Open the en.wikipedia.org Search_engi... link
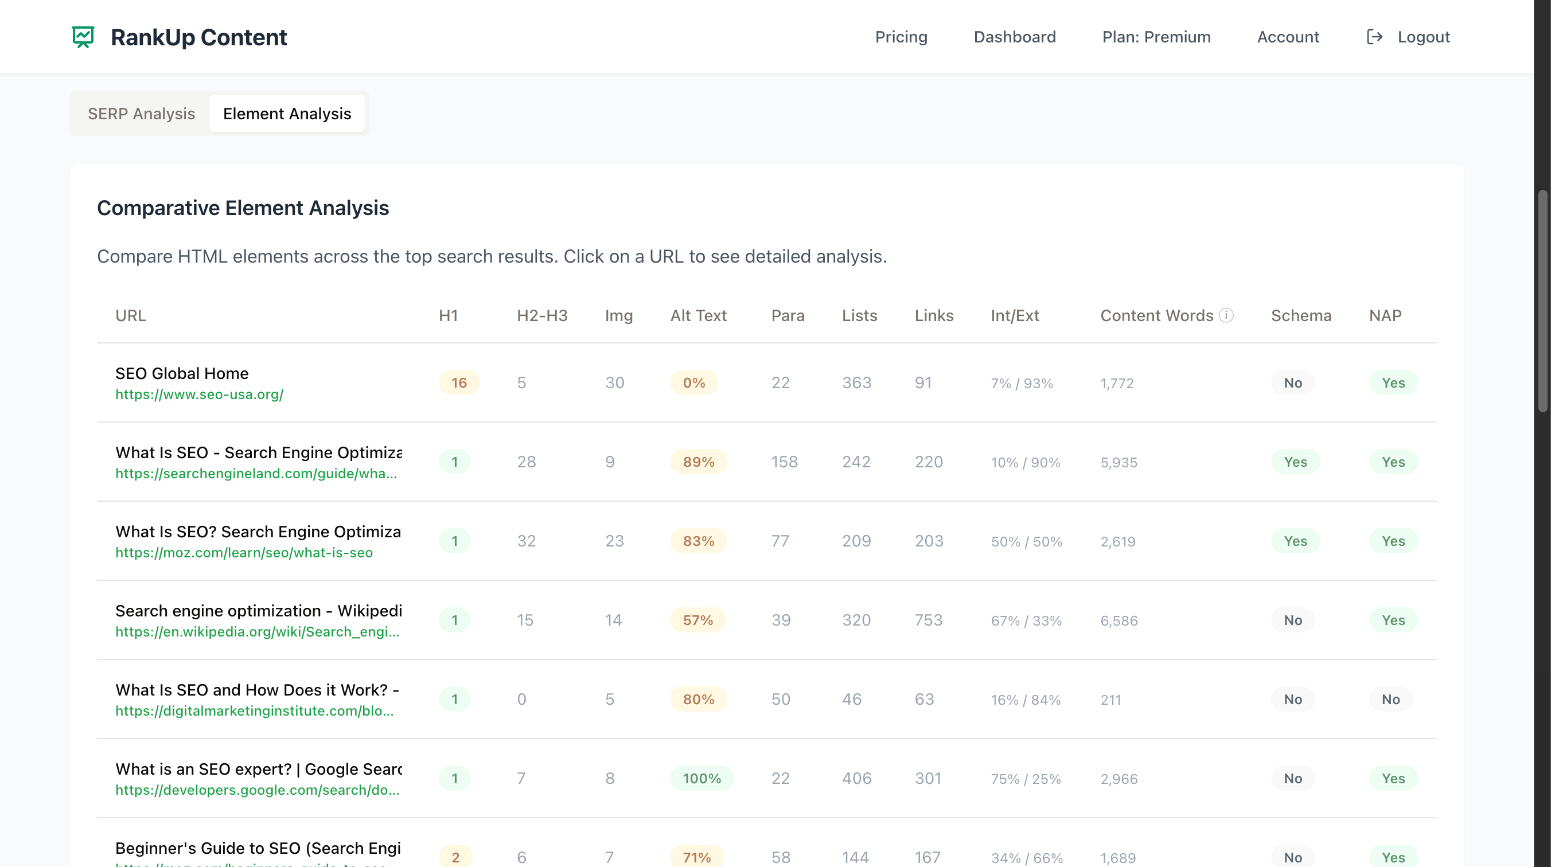This screenshot has width=1551, height=867. 257,631
